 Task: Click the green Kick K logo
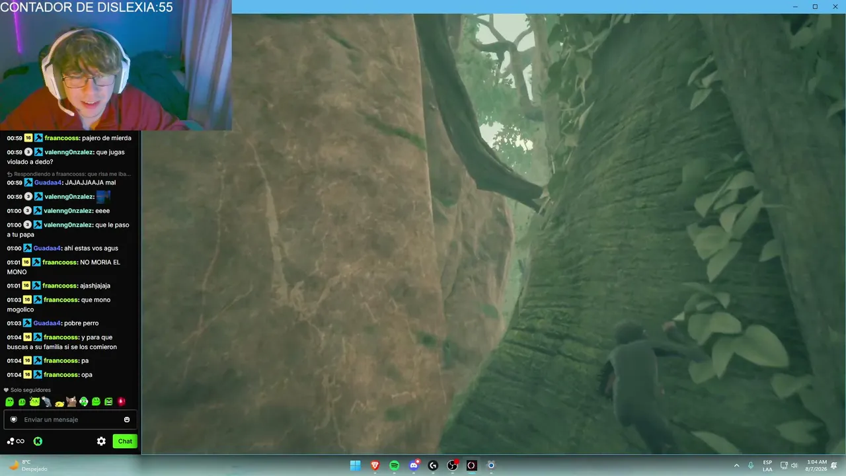point(38,441)
